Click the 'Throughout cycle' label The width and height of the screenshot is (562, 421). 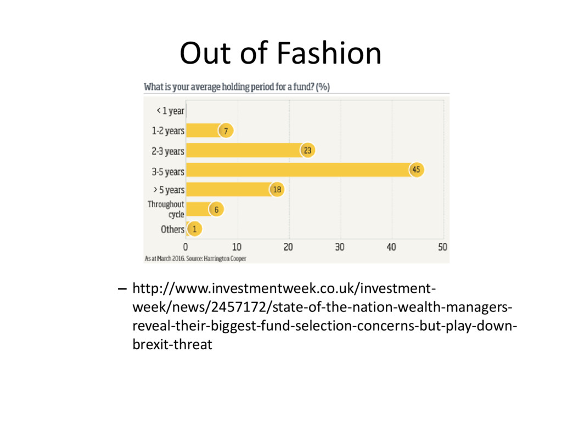tap(166, 209)
